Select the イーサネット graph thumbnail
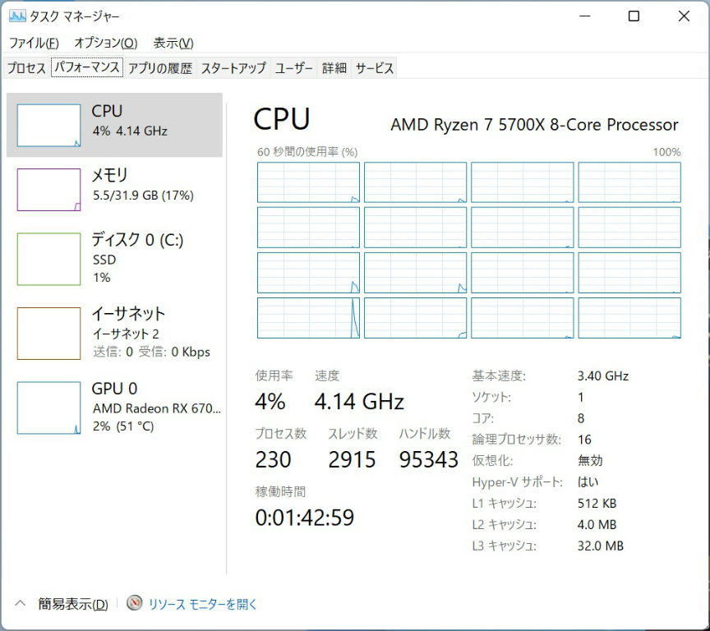Viewport: 710px width, 631px height. [x=48, y=333]
